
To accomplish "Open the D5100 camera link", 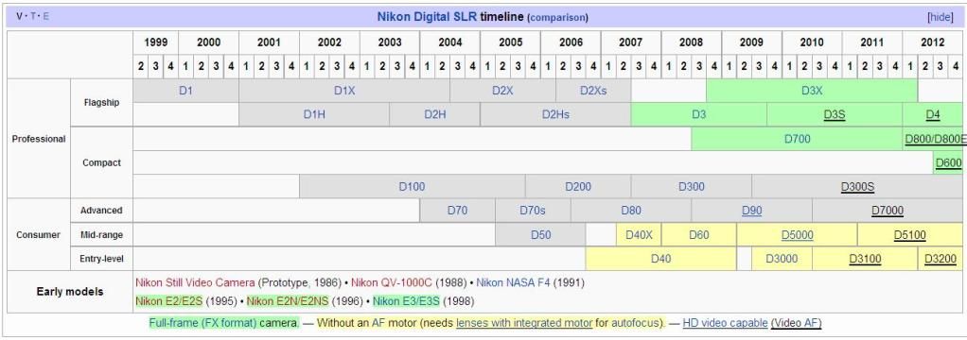I will click(910, 234).
